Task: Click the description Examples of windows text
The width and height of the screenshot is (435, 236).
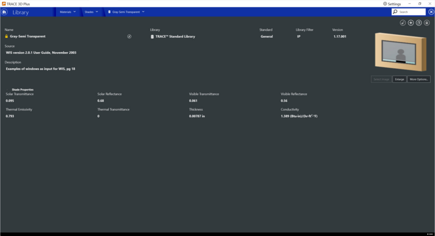Action: (x=41, y=69)
